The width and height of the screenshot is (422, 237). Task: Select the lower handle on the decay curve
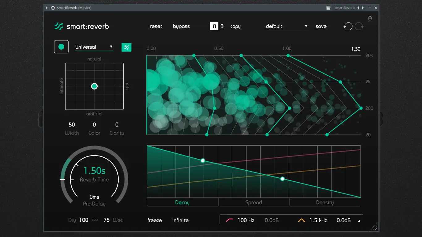[x=282, y=179]
